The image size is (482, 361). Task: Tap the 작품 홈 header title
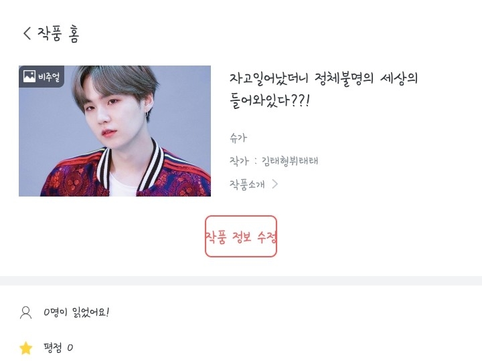(x=58, y=33)
